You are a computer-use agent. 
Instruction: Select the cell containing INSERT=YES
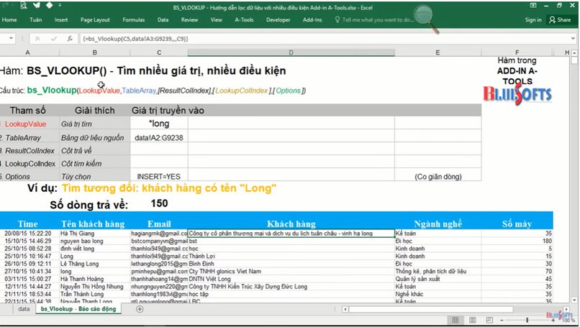coord(159,177)
